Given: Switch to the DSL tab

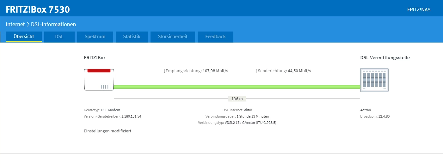Looking at the screenshot, I should pyautogui.click(x=59, y=37).
